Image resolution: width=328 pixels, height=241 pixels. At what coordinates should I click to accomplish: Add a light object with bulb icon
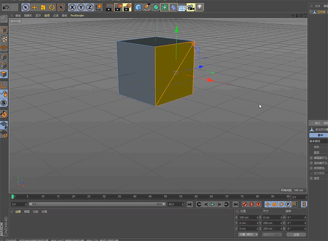point(200,7)
